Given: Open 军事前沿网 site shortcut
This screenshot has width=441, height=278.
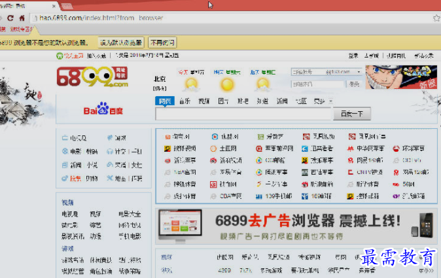Looking at the screenshot, I should [275, 148].
